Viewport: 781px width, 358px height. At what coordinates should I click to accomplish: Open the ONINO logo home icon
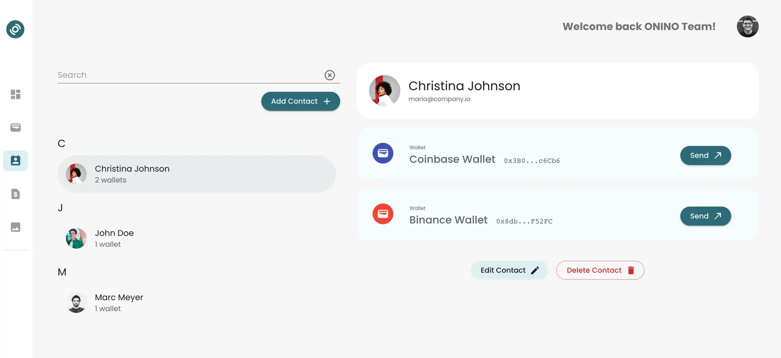click(15, 29)
